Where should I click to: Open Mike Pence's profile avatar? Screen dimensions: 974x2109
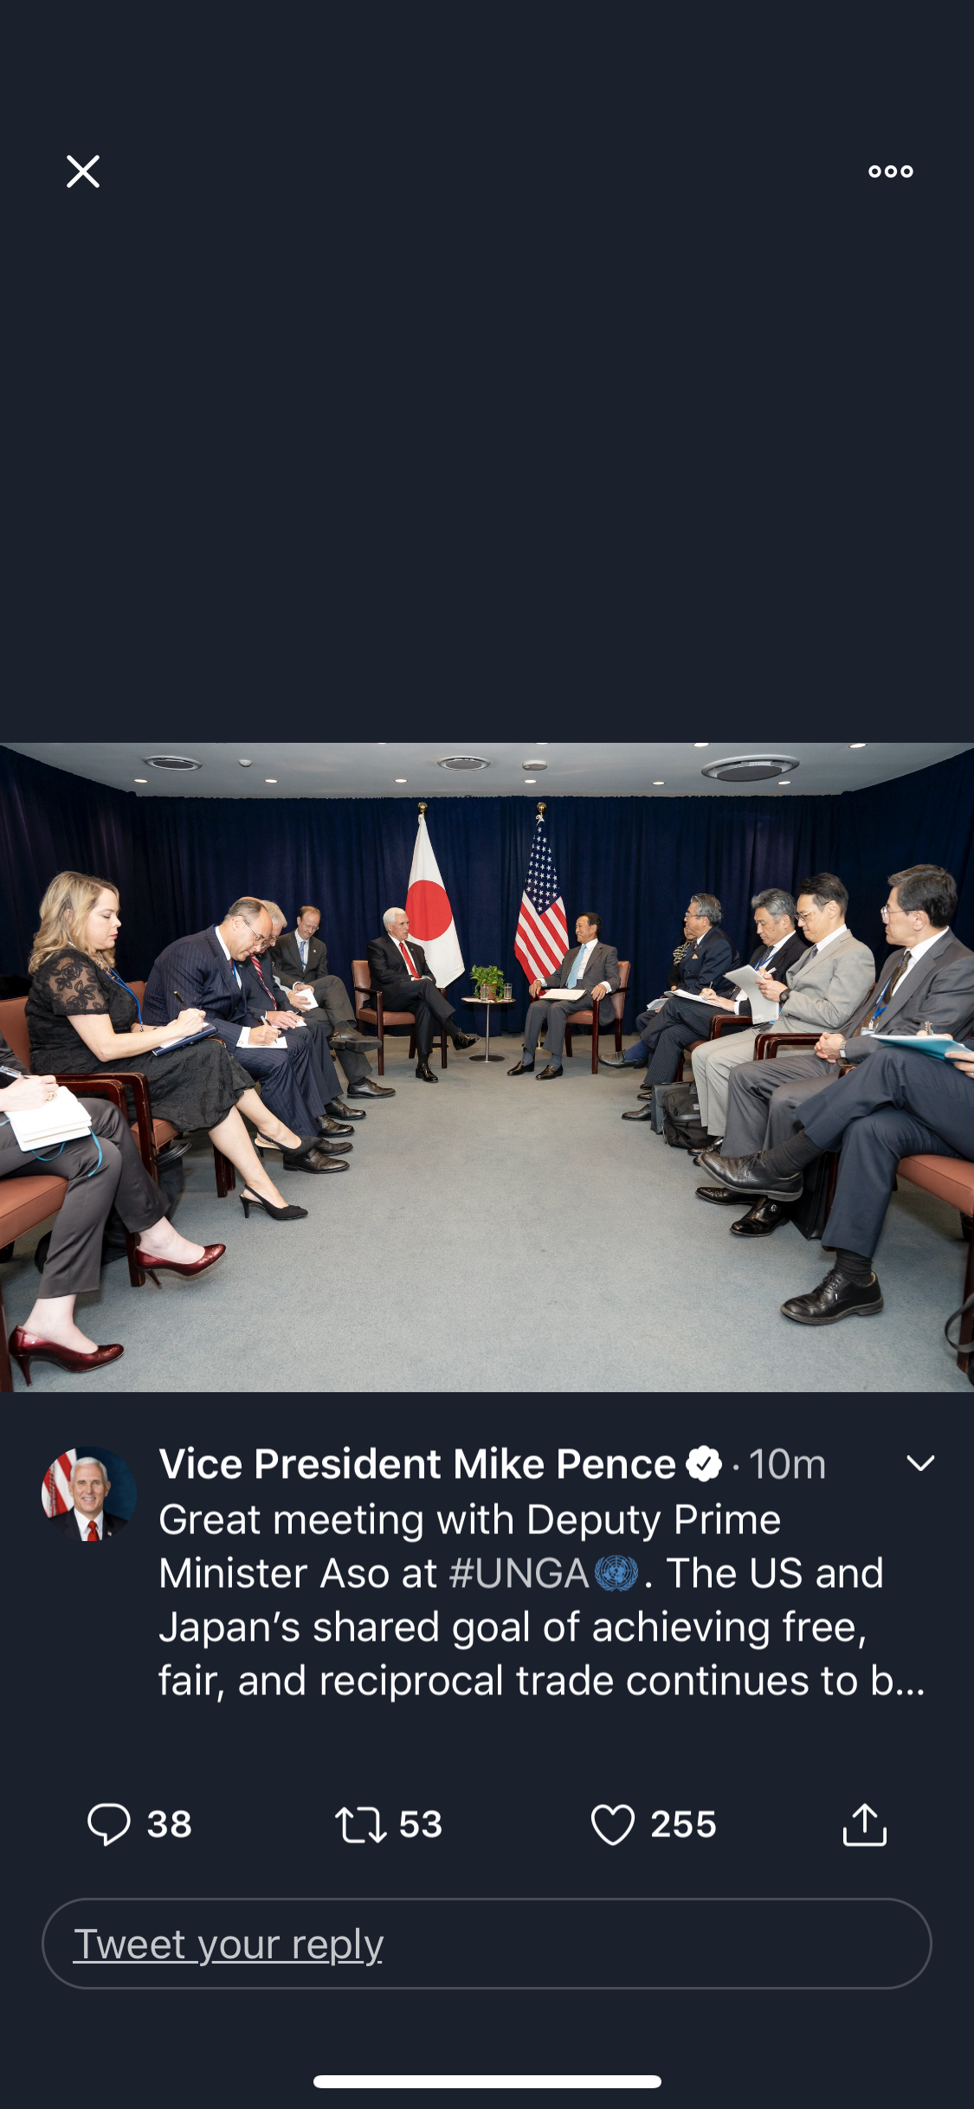coord(89,1493)
